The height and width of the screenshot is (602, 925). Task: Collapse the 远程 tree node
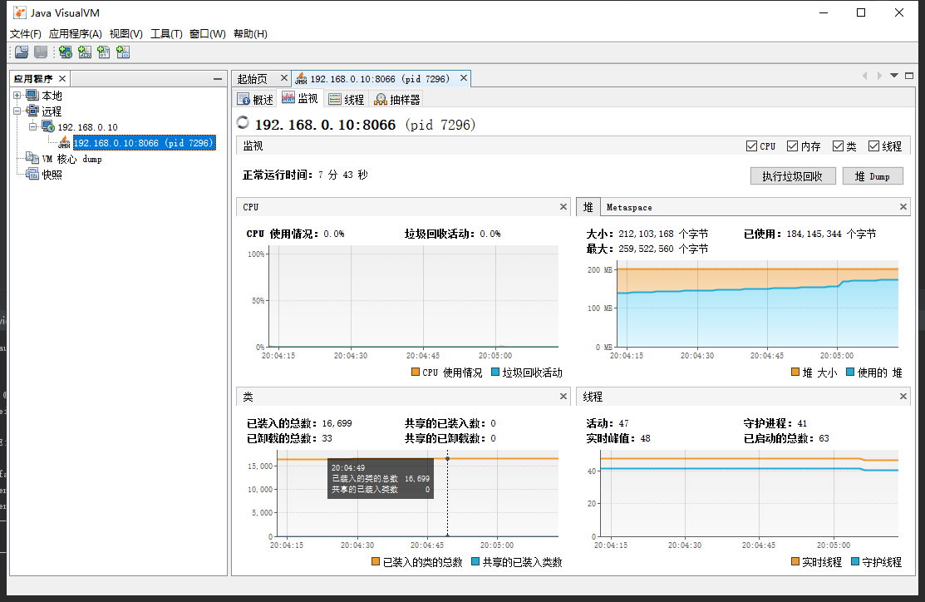pyautogui.click(x=17, y=111)
